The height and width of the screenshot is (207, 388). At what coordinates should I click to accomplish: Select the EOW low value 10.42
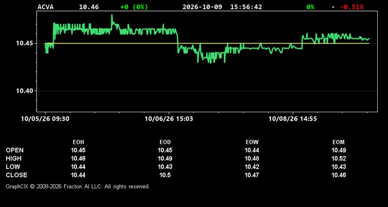[252, 167]
